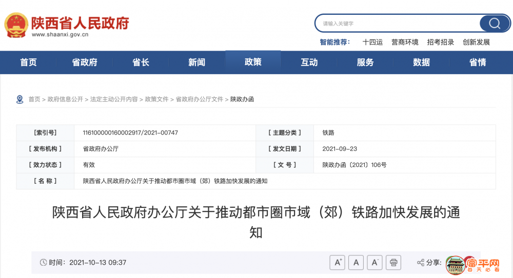Open the 数据 navigation tab
Viewport: 513px width, 278px height.
(421, 62)
